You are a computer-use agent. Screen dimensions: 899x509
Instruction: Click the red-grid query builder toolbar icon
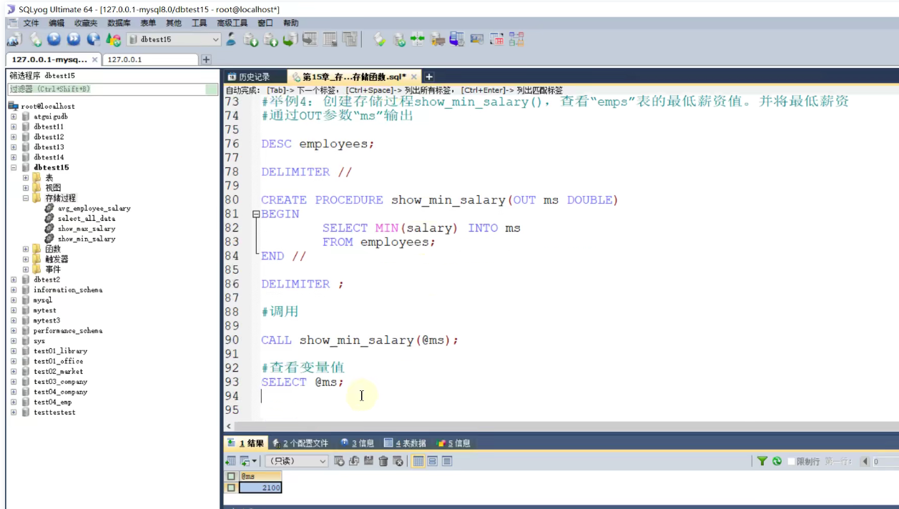[497, 40]
